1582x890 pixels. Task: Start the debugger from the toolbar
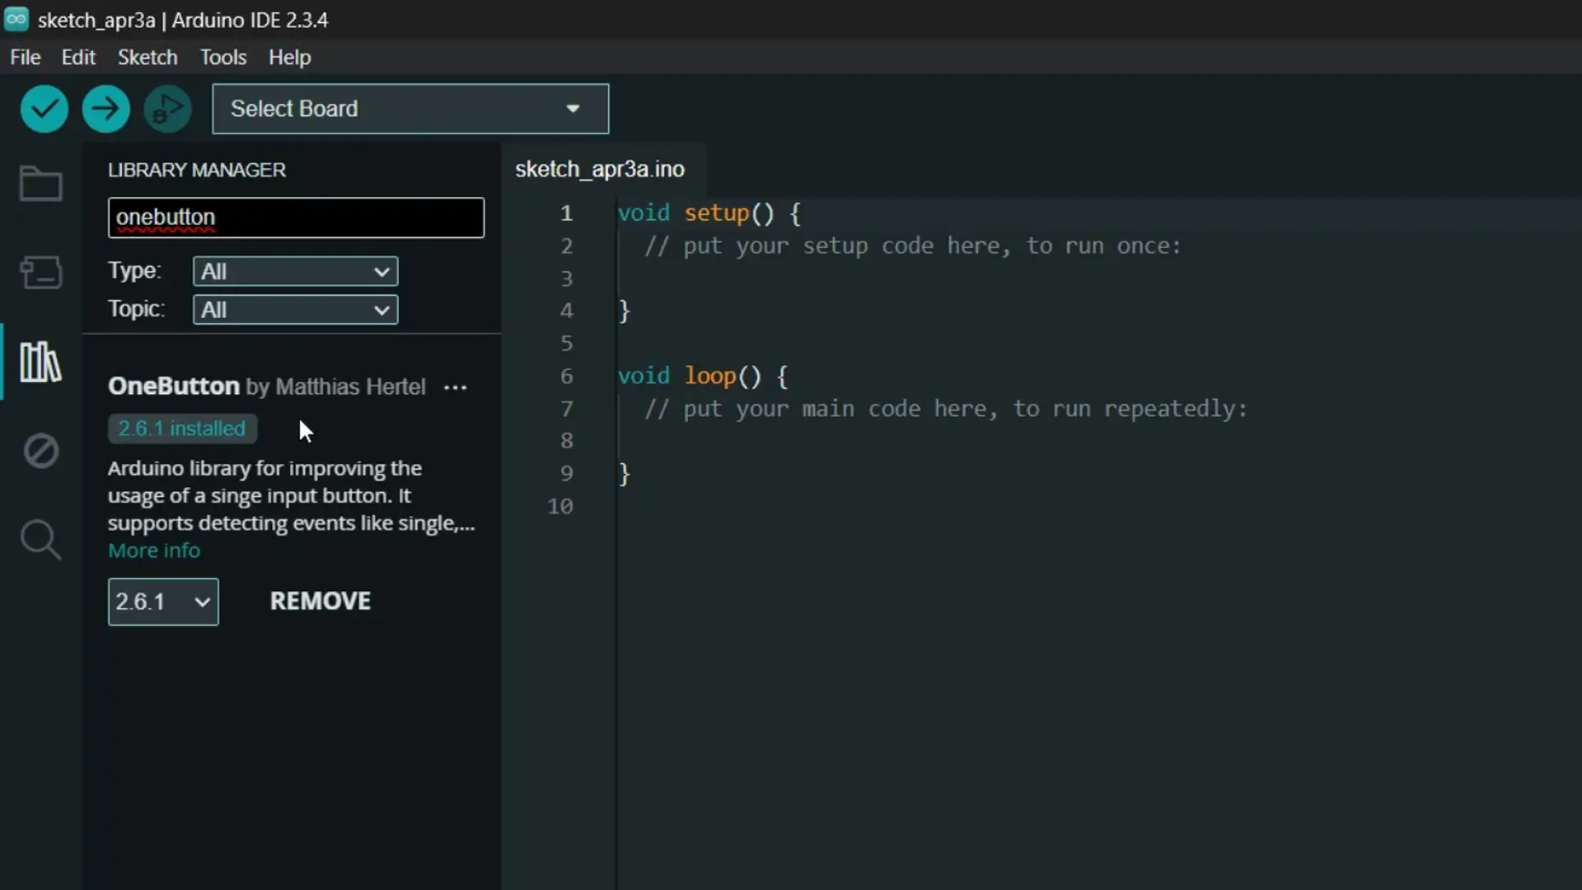[167, 109]
